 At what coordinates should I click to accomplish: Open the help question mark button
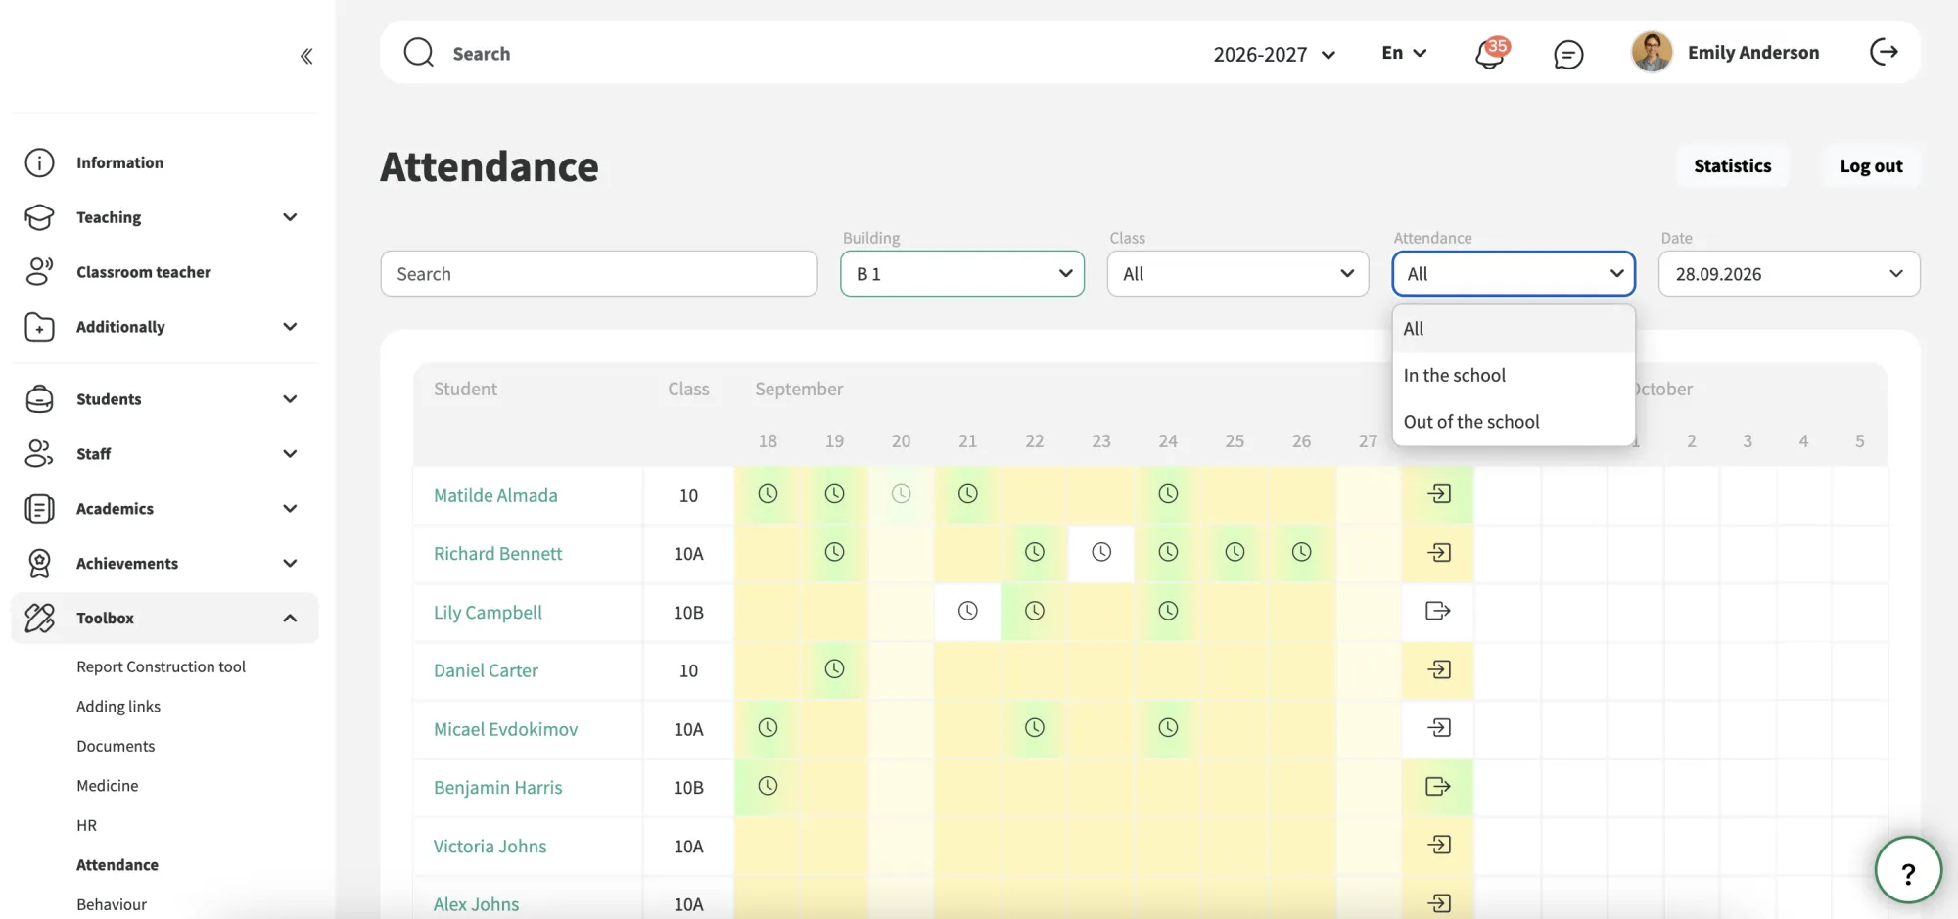1908,870
